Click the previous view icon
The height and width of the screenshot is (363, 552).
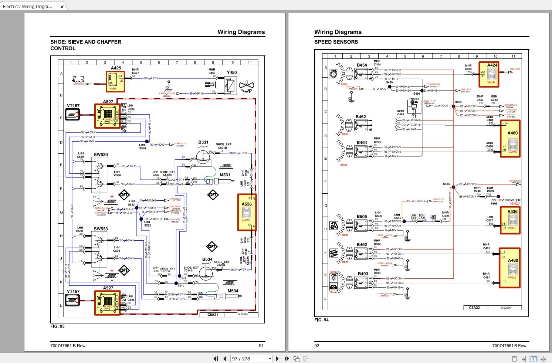click(x=297, y=359)
